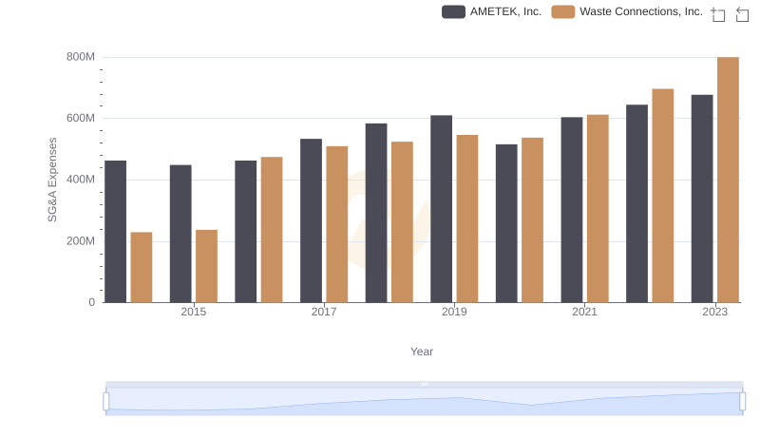The image size is (760, 438).
Task: Click the zoom reset icon
Action: point(742,14)
